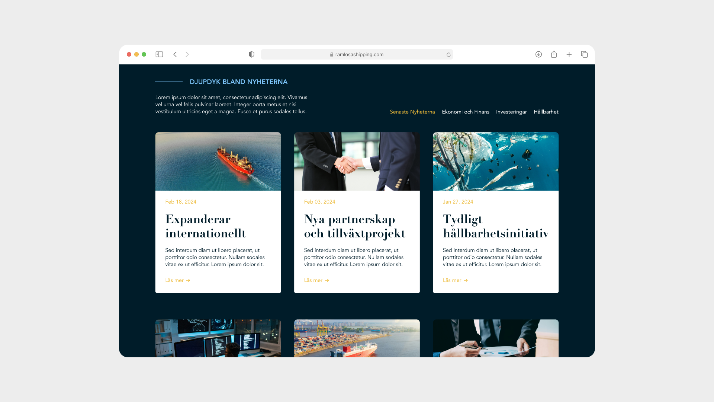Open the Investeringar category
Image resolution: width=714 pixels, height=402 pixels.
(x=511, y=112)
